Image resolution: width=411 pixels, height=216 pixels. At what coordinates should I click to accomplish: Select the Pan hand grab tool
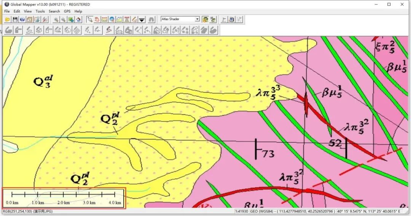(97, 19)
